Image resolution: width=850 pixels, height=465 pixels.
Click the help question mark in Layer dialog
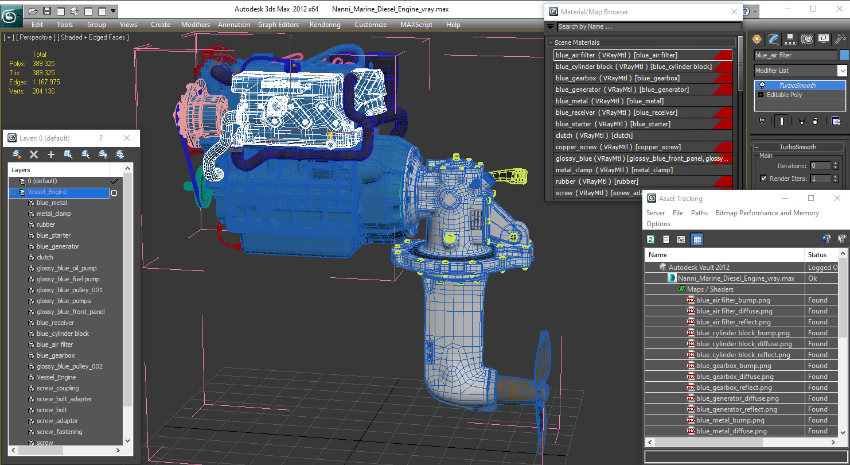[x=101, y=138]
